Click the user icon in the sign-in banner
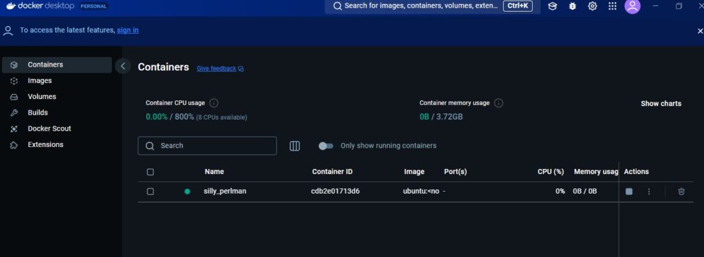Screen dimensions: 704x257 pos(8,30)
